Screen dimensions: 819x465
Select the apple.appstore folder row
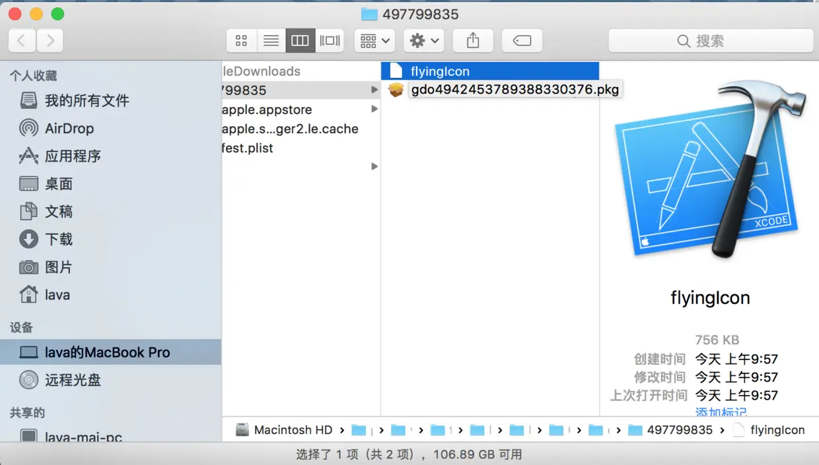[301, 109]
